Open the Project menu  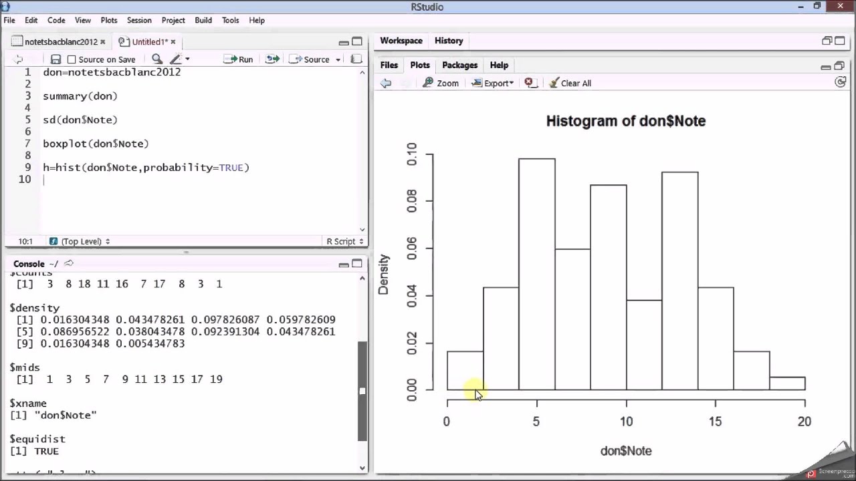coord(173,20)
